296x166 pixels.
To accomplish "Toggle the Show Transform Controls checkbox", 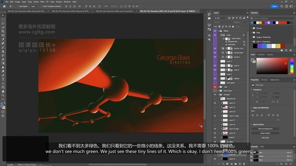I will click(42, 6).
